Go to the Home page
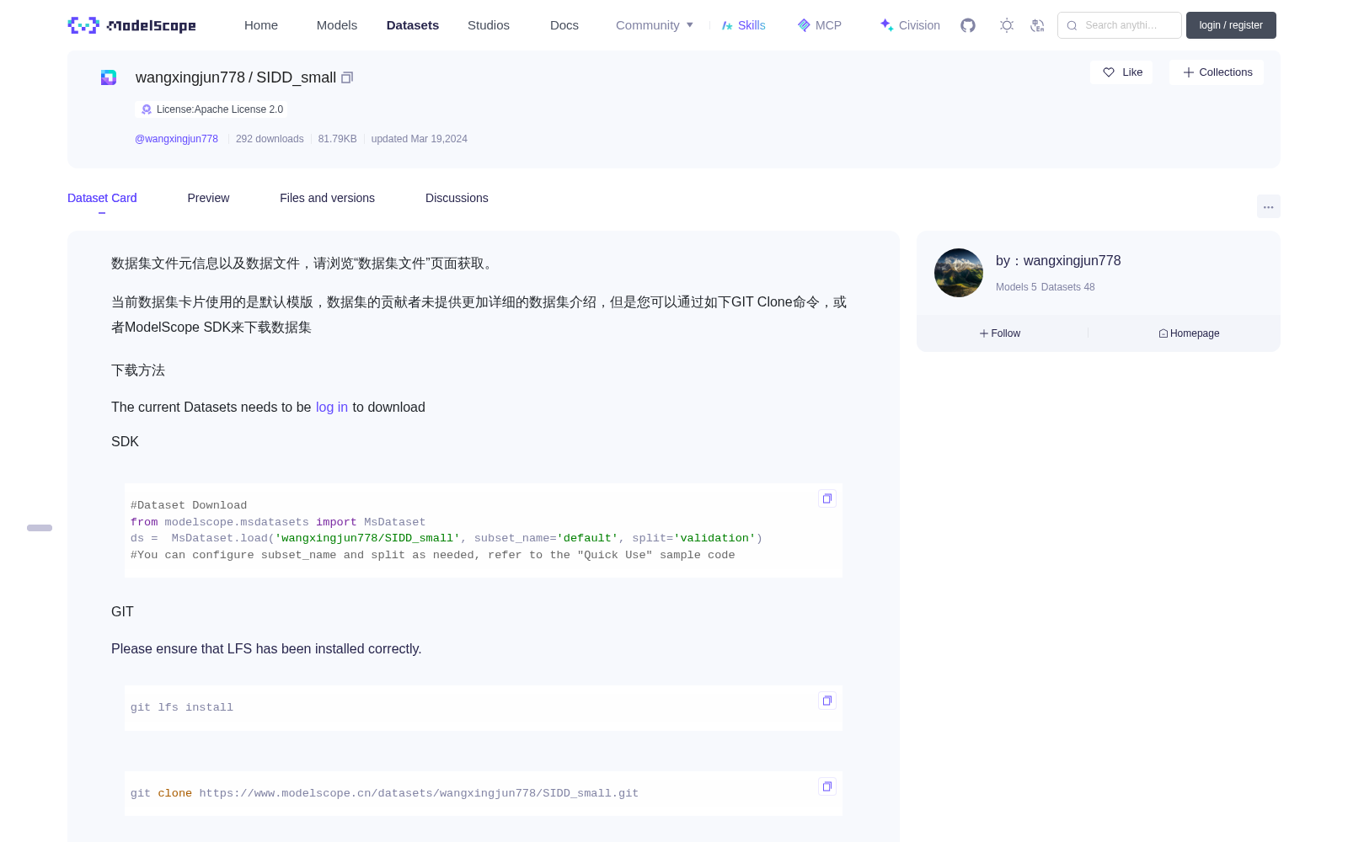The image size is (1348, 842). pos(261,25)
